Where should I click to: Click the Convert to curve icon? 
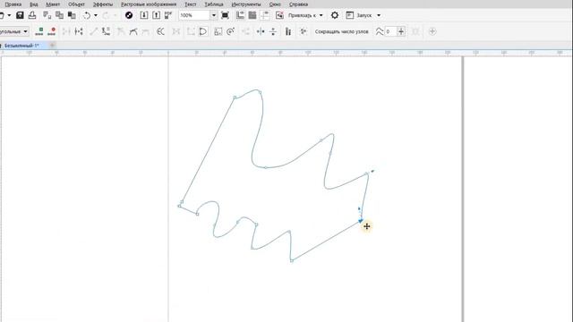pos(106,31)
